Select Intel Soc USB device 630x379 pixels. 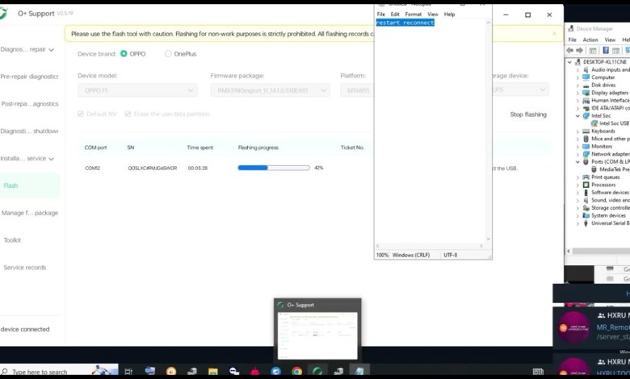(x=611, y=123)
